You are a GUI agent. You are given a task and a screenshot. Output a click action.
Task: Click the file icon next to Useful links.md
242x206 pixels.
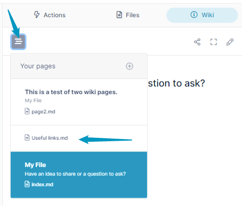pos(27,138)
